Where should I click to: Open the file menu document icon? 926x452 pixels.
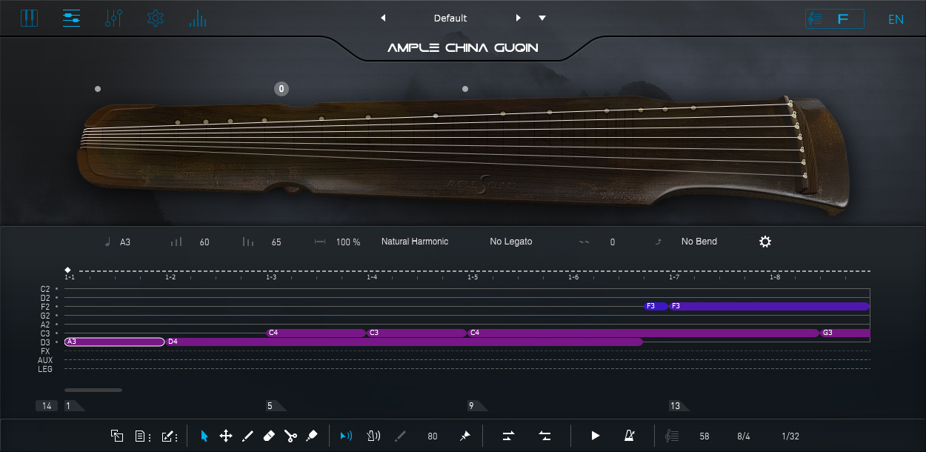point(142,436)
